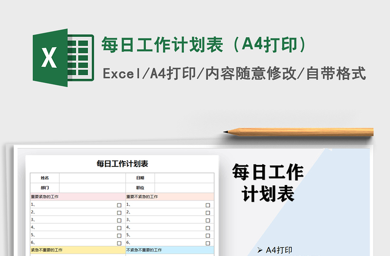Viewport: 390px width, 256px height.
Task: Tick checkbox for item 6 under 重要紧急的工作
Action: pyautogui.click(x=119, y=243)
